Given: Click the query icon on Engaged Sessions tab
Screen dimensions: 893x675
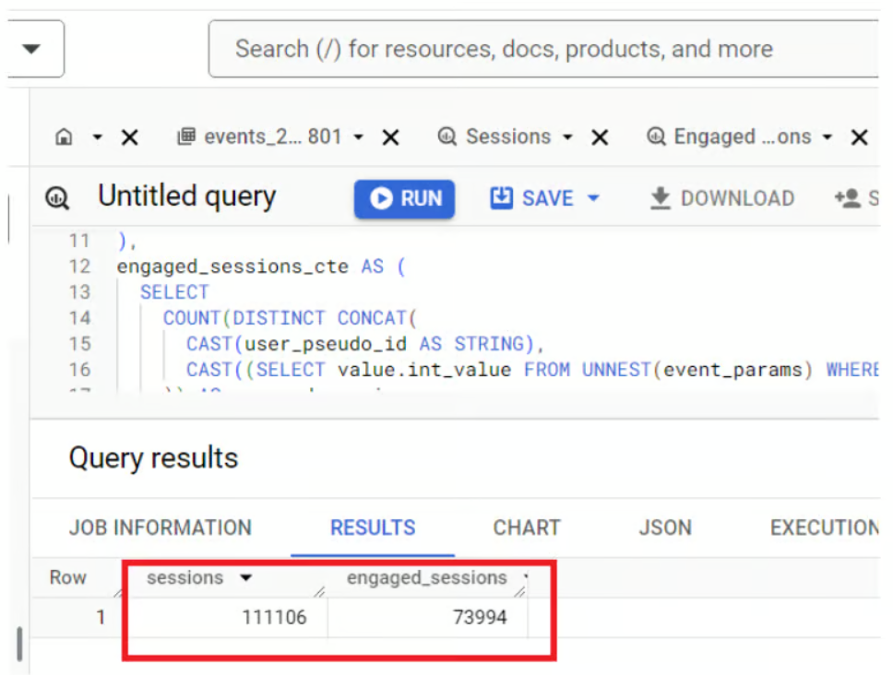Looking at the screenshot, I should click(x=657, y=136).
